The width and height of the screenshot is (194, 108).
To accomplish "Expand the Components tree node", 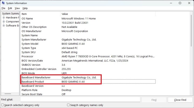I will [x=4, y=22].
